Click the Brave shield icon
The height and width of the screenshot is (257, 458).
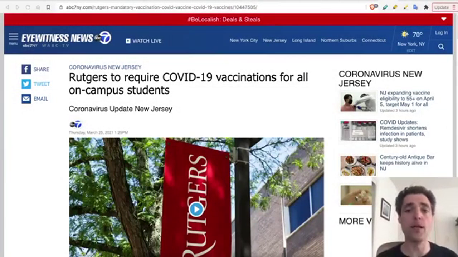[373, 7]
